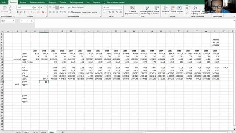The width and height of the screenshot is (236, 133).
Task: Open the Файл (File) tab
Action: tap(4, 3)
